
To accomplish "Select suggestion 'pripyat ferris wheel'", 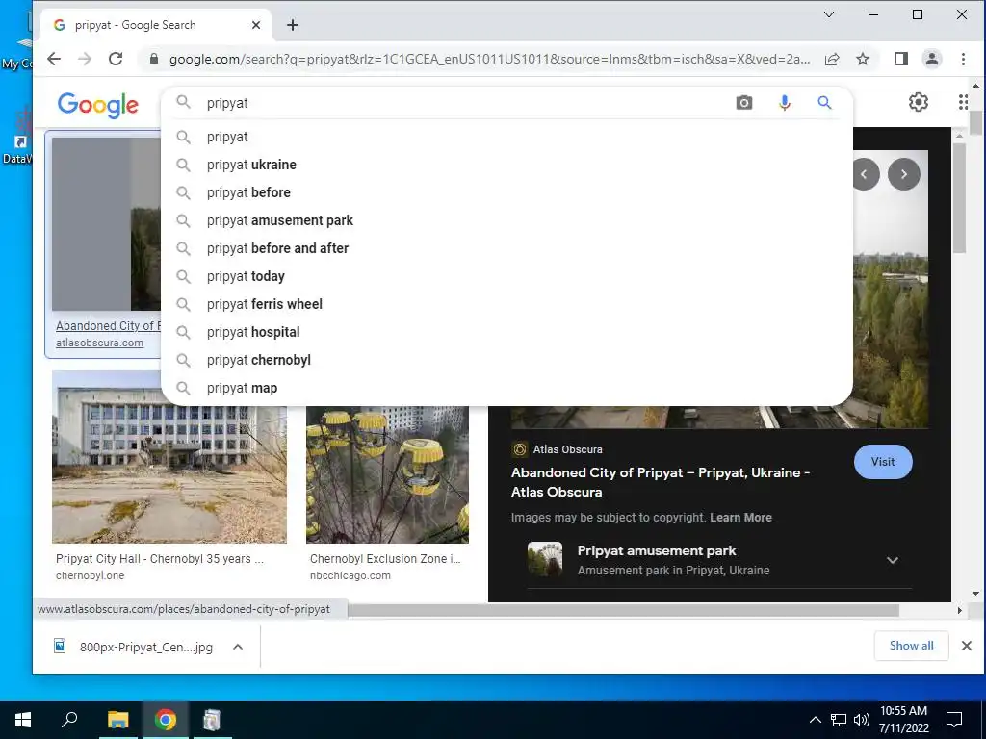I will (x=506, y=304).
